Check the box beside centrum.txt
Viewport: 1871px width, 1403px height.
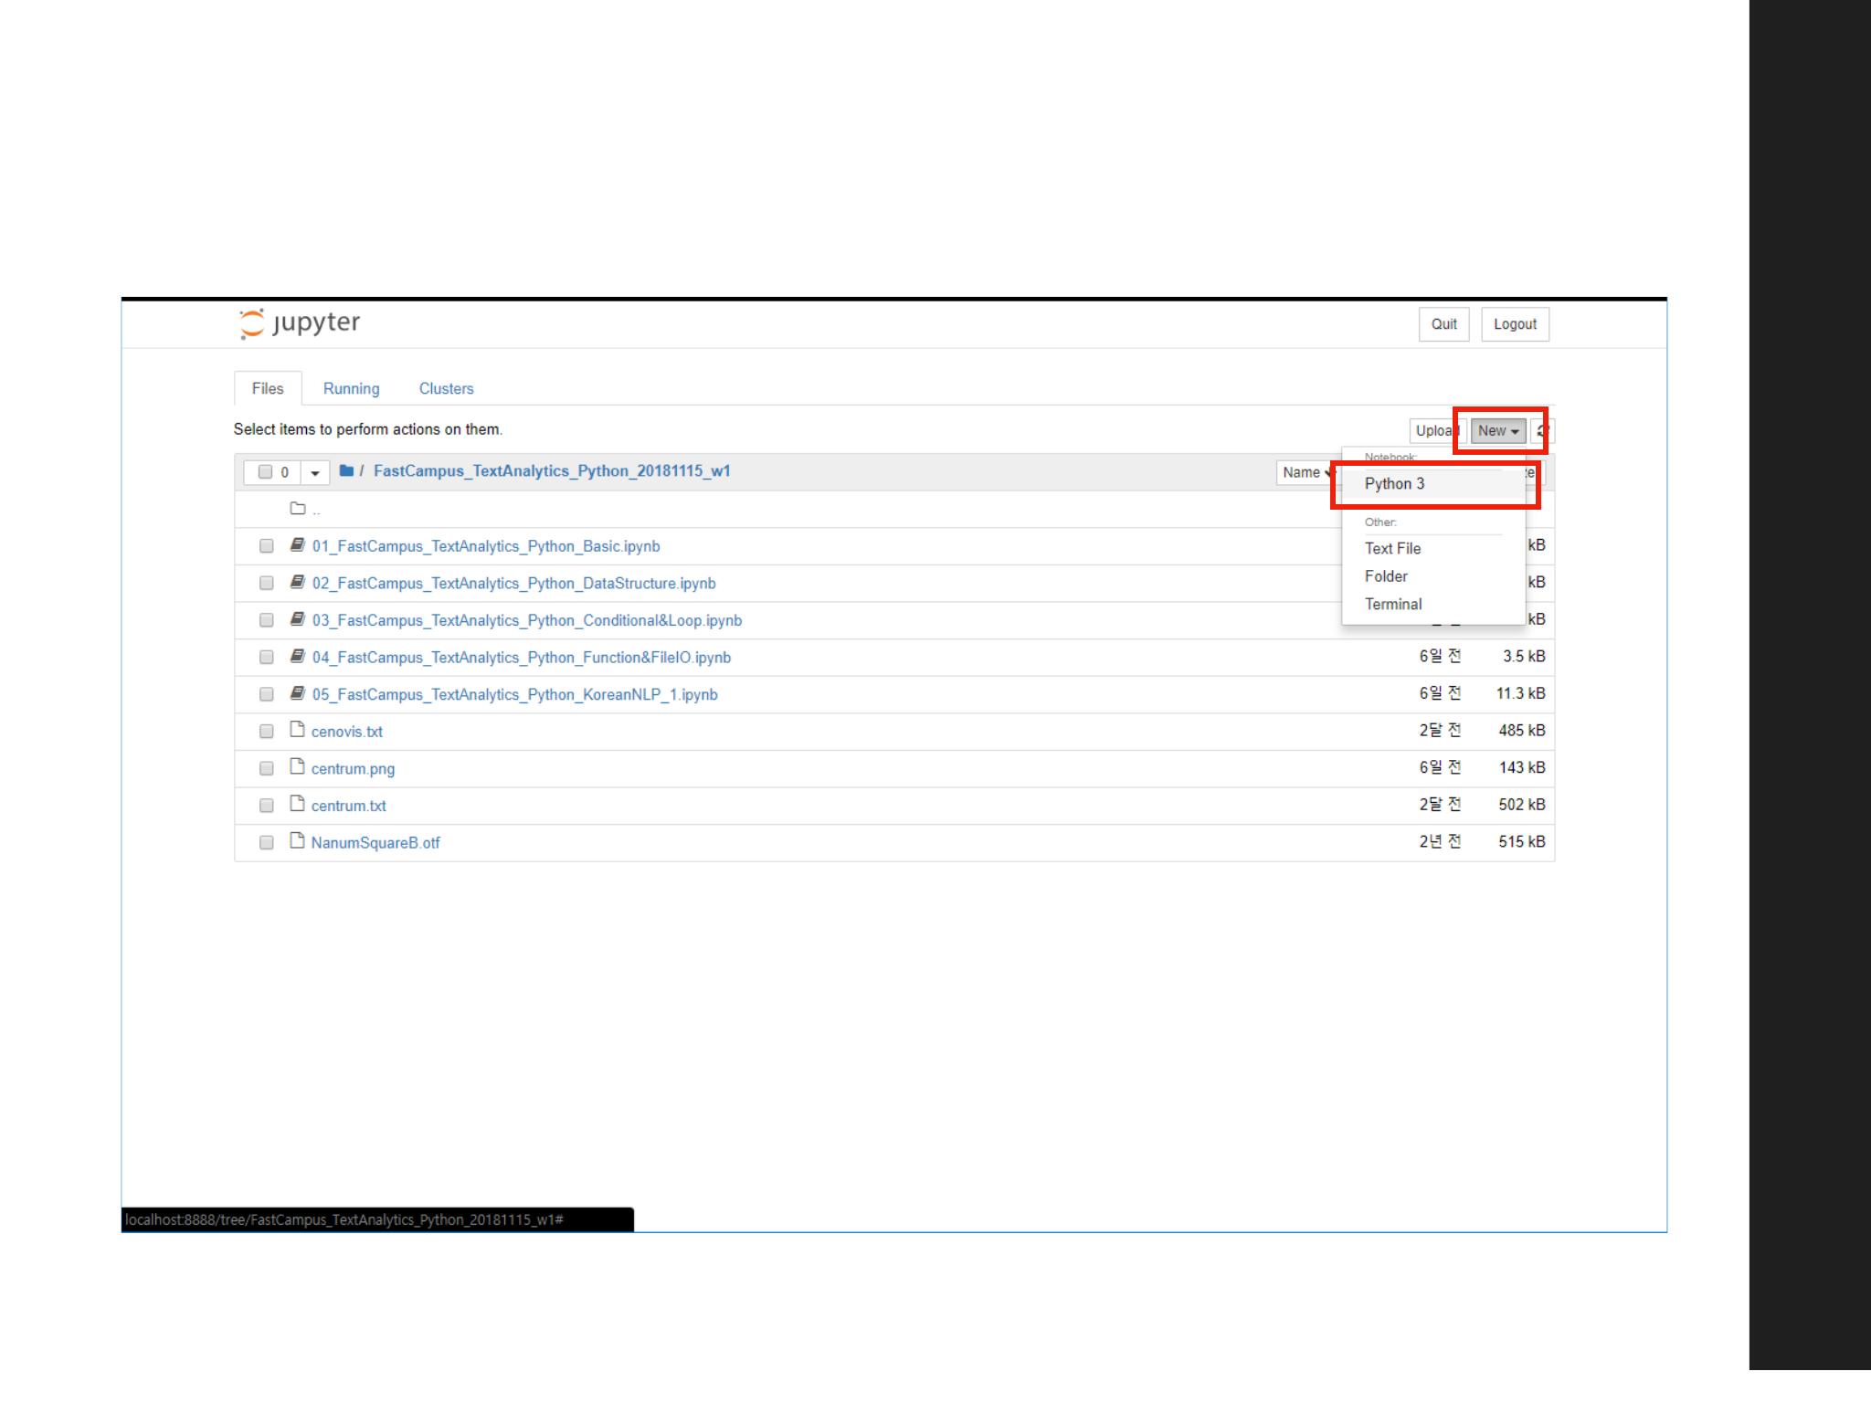click(266, 806)
